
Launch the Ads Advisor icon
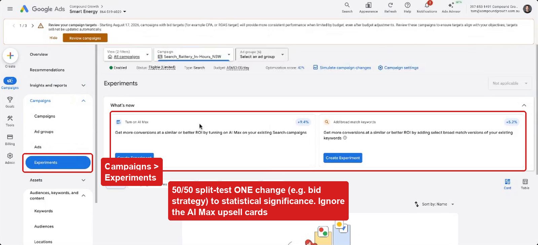pyautogui.click(x=451, y=7)
